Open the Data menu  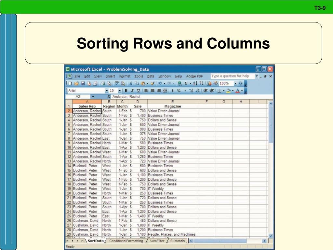click(151, 76)
